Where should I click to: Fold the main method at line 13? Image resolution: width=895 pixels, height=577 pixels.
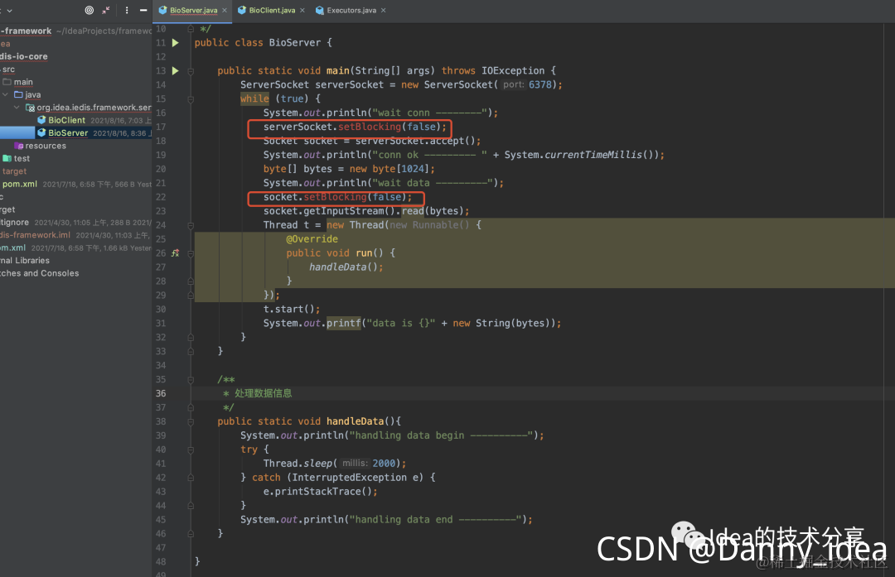[191, 71]
